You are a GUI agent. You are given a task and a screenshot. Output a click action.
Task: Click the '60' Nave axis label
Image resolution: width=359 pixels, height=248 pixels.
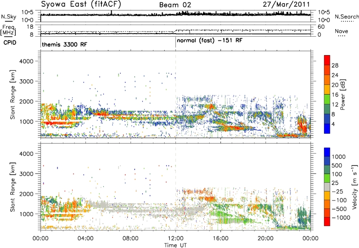pos(321,27)
